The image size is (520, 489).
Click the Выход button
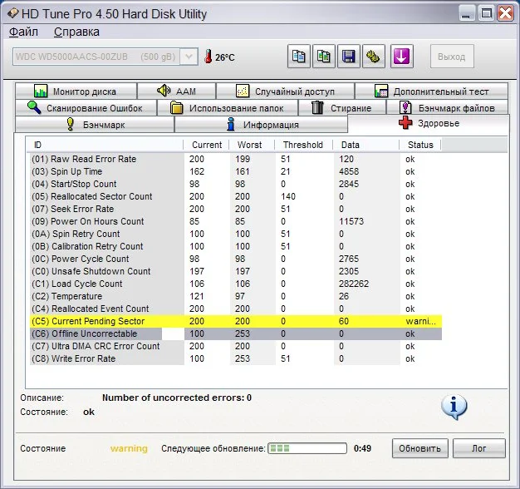pyautogui.click(x=452, y=57)
